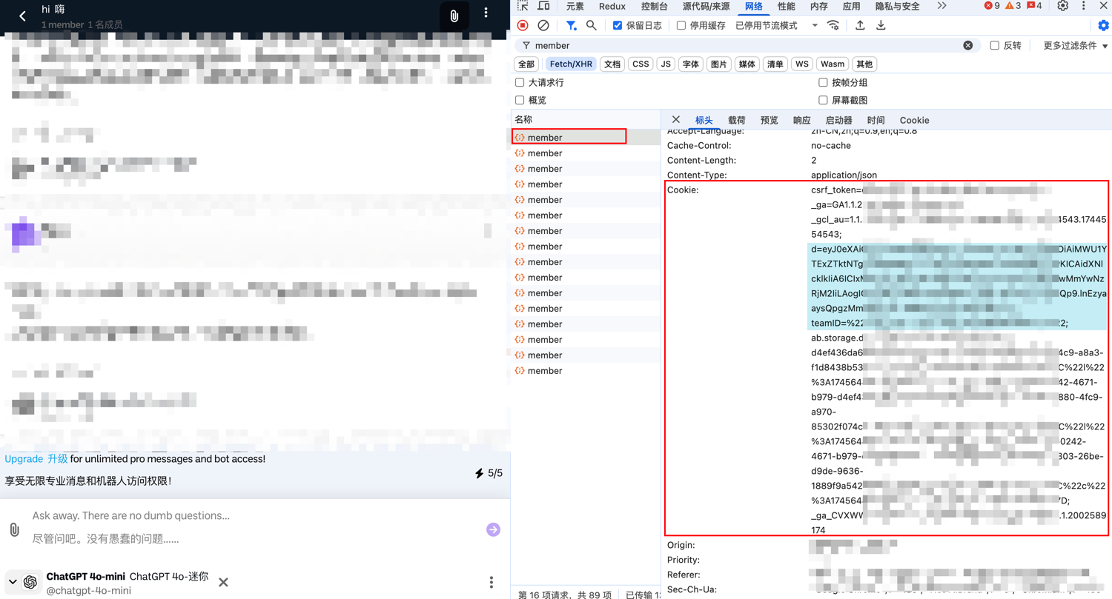Select the Wasm filter type
The height and width of the screenshot is (599, 1112).
833,64
